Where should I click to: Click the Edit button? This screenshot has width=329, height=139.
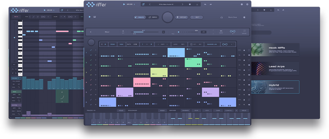[x=197, y=17]
